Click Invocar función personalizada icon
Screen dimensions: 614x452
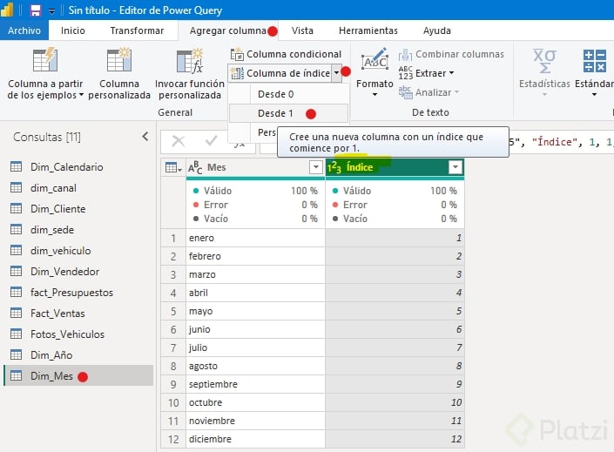pos(190,61)
